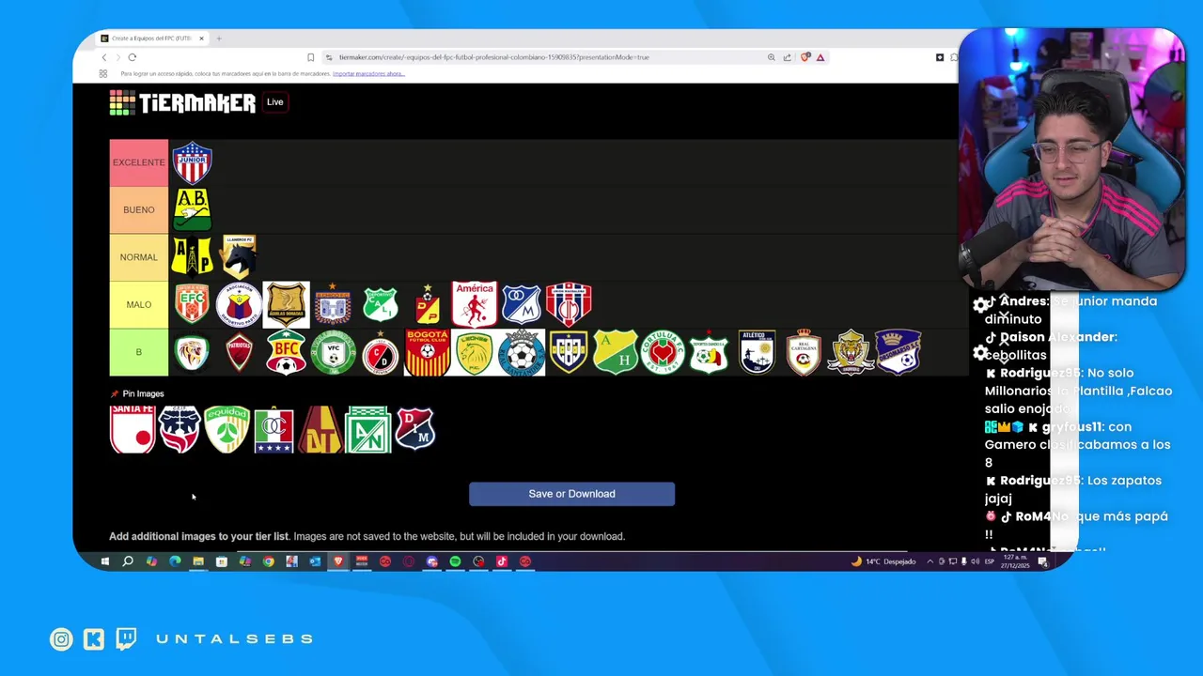Viewport: 1203px width, 676px height.
Task: Open the Brave Shields lion icon
Action: pyautogui.click(x=805, y=57)
